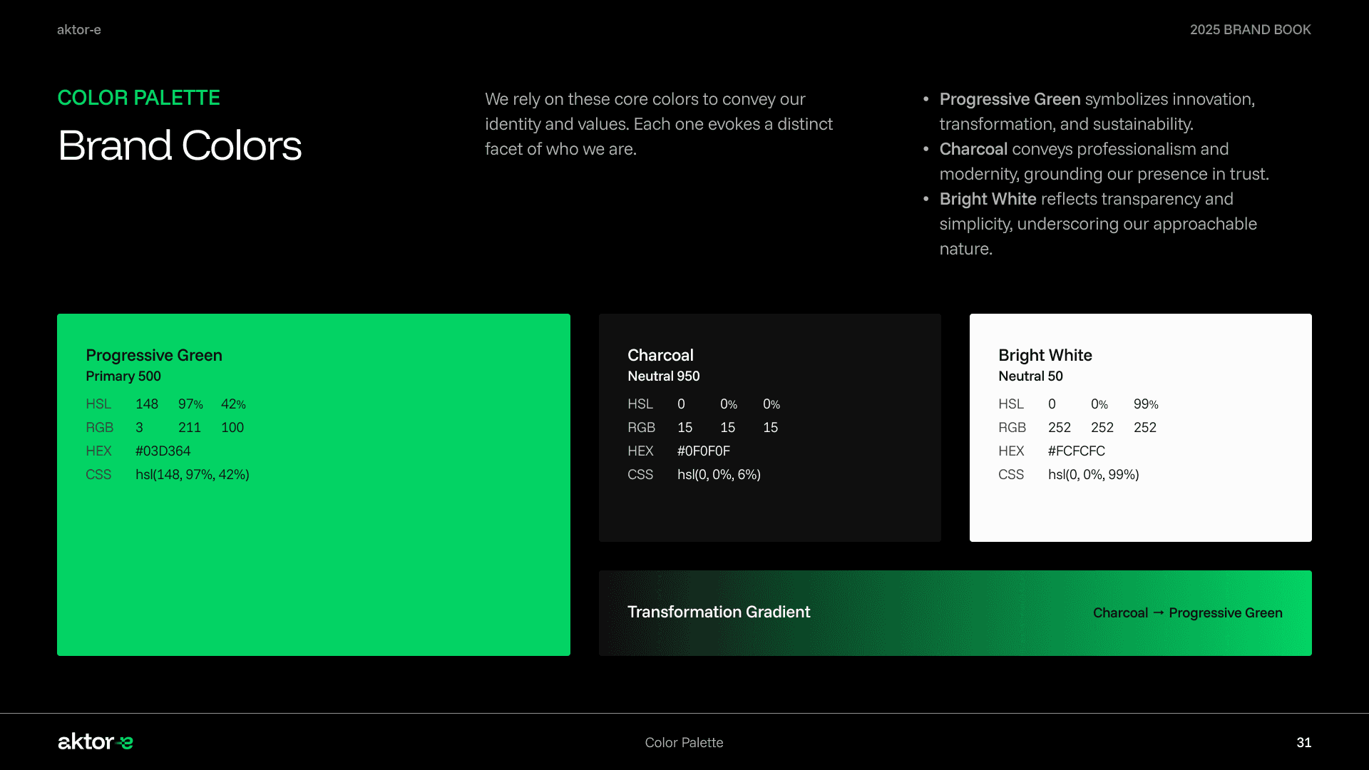Click the hsl(0, 0%, 6%) CSS value

pyautogui.click(x=719, y=475)
